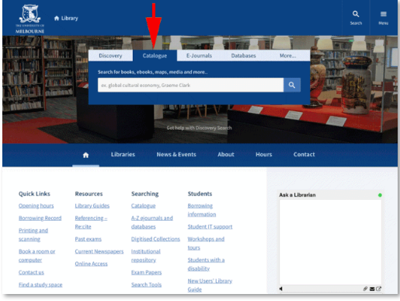Open the Libraries navigation item
Image resolution: width=400 pixels, height=301 pixels.
pos(123,155)
